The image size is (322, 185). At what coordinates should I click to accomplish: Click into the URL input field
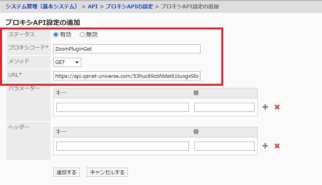click(127, 76)
